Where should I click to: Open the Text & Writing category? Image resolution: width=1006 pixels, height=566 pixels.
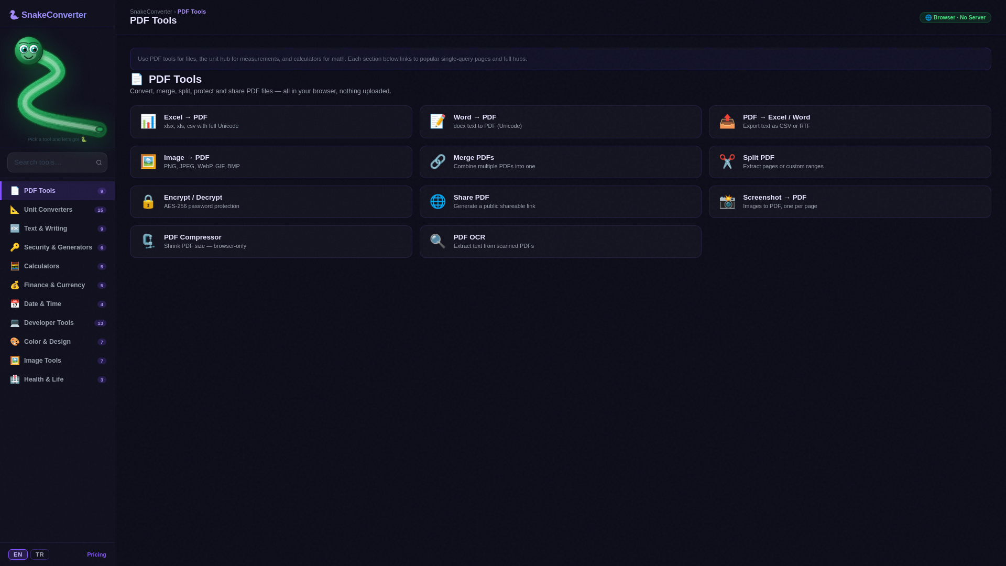58,228
